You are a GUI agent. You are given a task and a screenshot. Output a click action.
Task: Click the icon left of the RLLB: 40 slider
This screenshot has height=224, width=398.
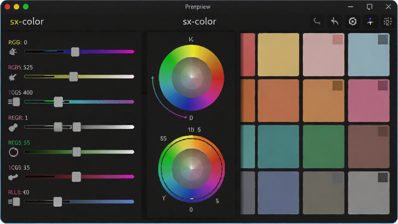pos(14,202)
